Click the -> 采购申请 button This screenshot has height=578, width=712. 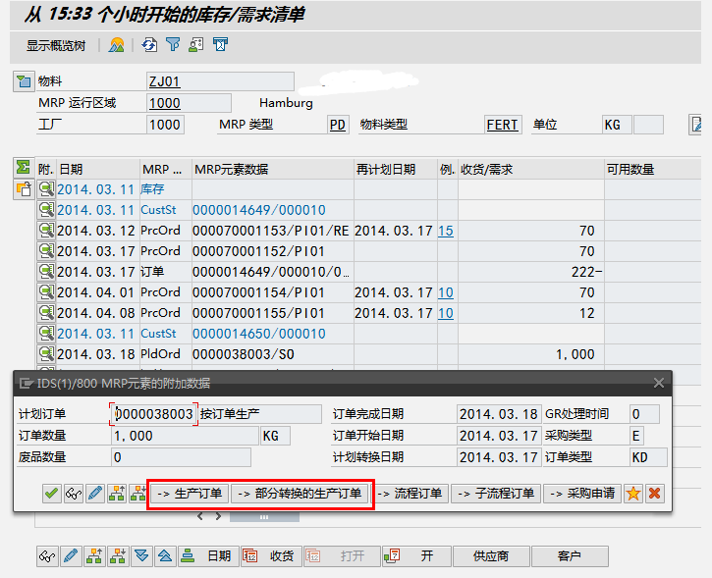[582, 494]
